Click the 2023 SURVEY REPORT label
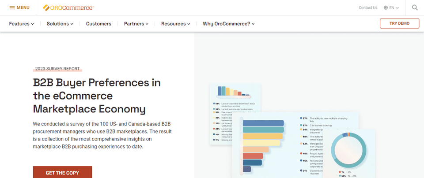The image size is (424, 178). pos(57,69)
